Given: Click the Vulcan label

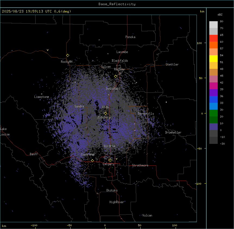Looking at the screenshot, I should coord(147,215).
